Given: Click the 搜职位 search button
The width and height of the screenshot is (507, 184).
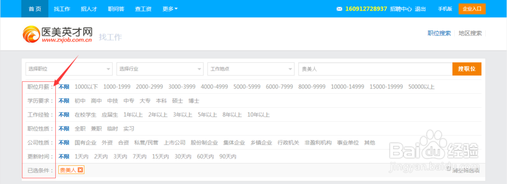Looking at the screenshot, I should (467, 69).
